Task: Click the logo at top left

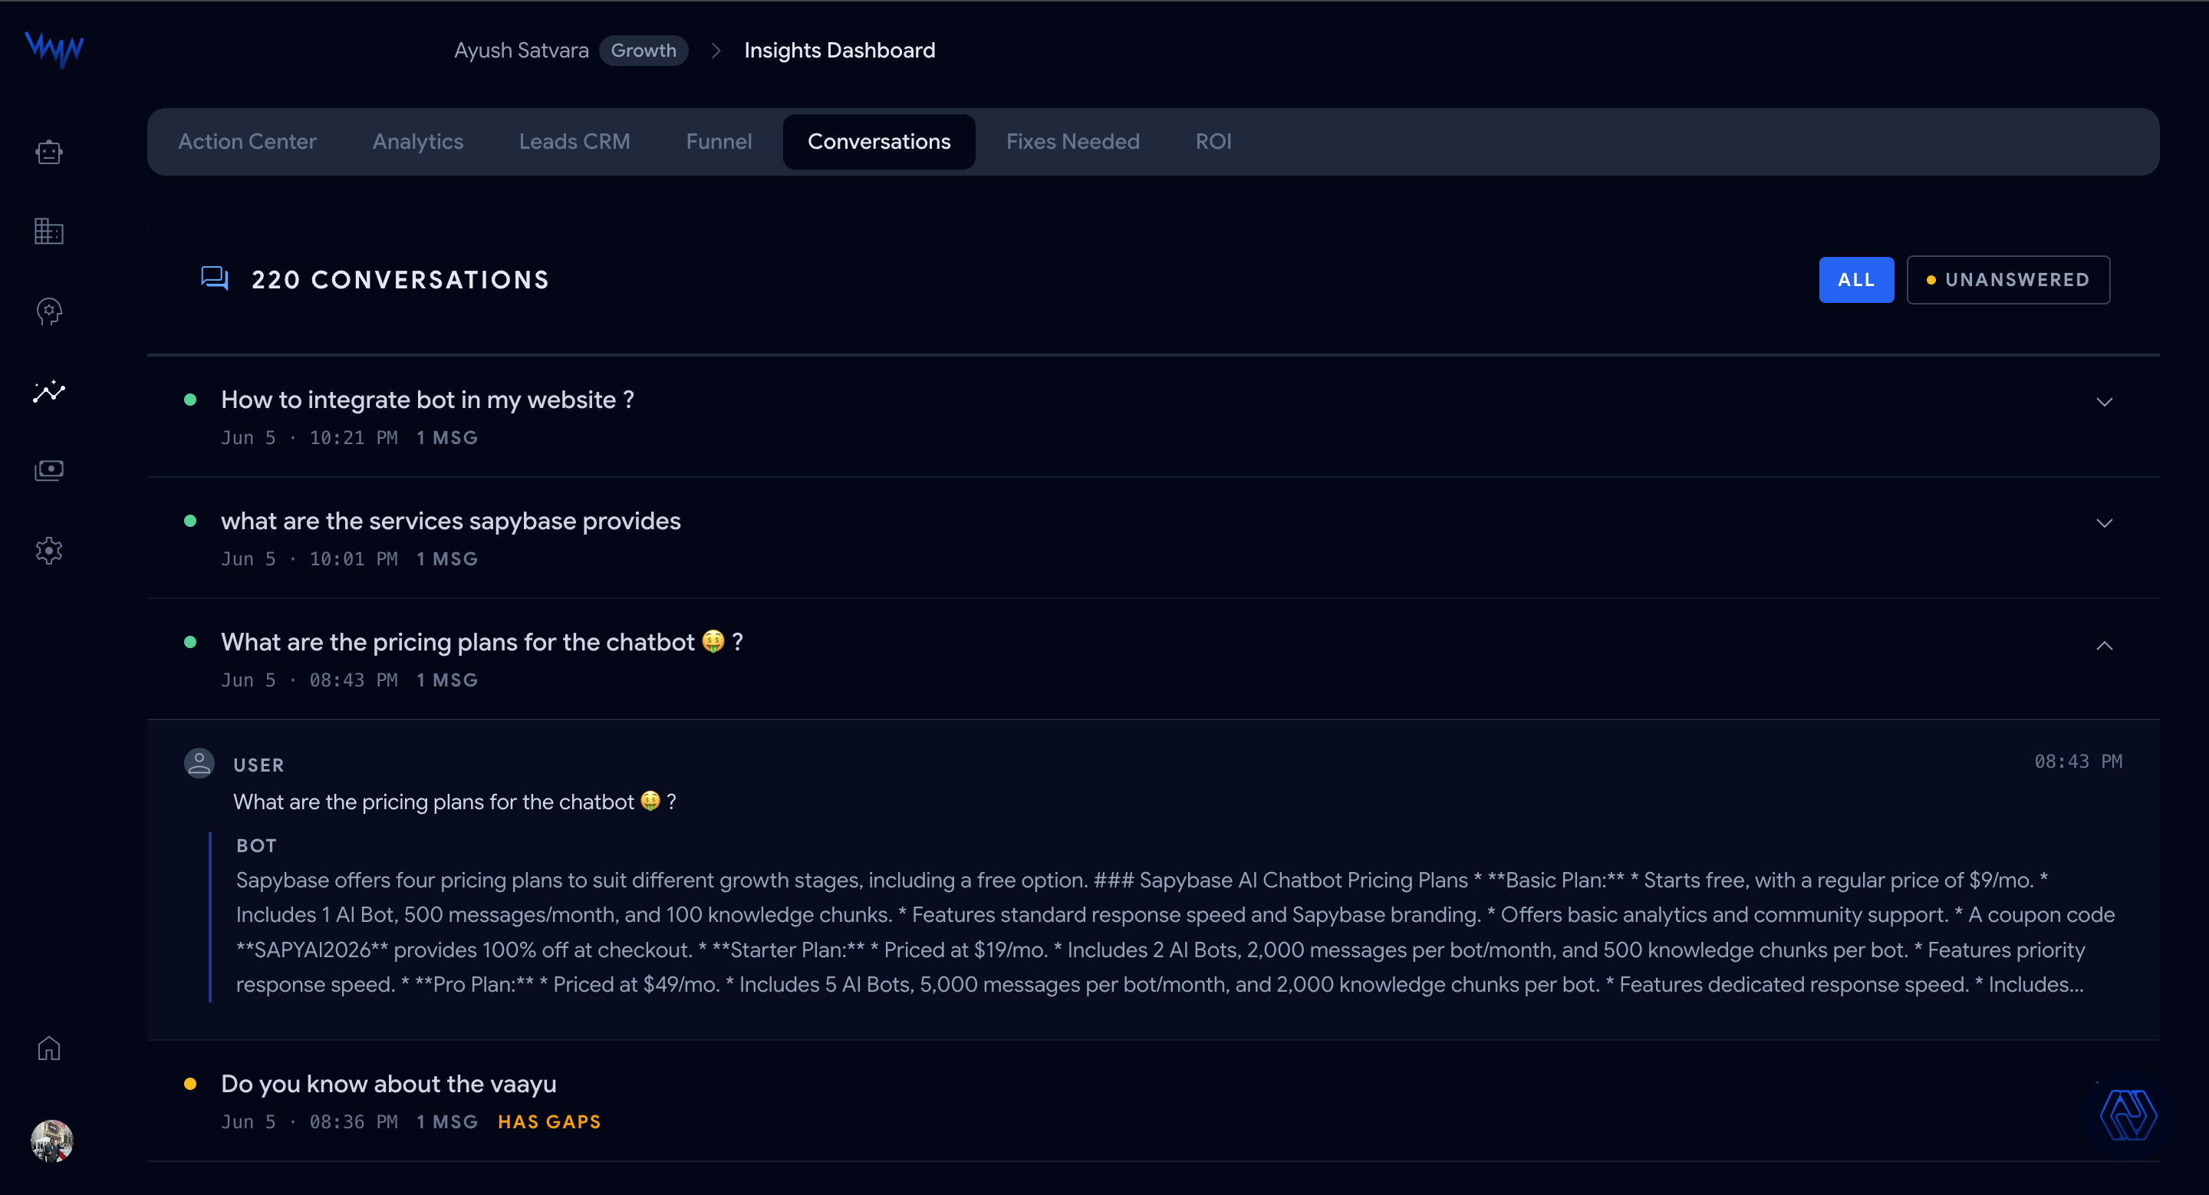Action: pos(54,49)
